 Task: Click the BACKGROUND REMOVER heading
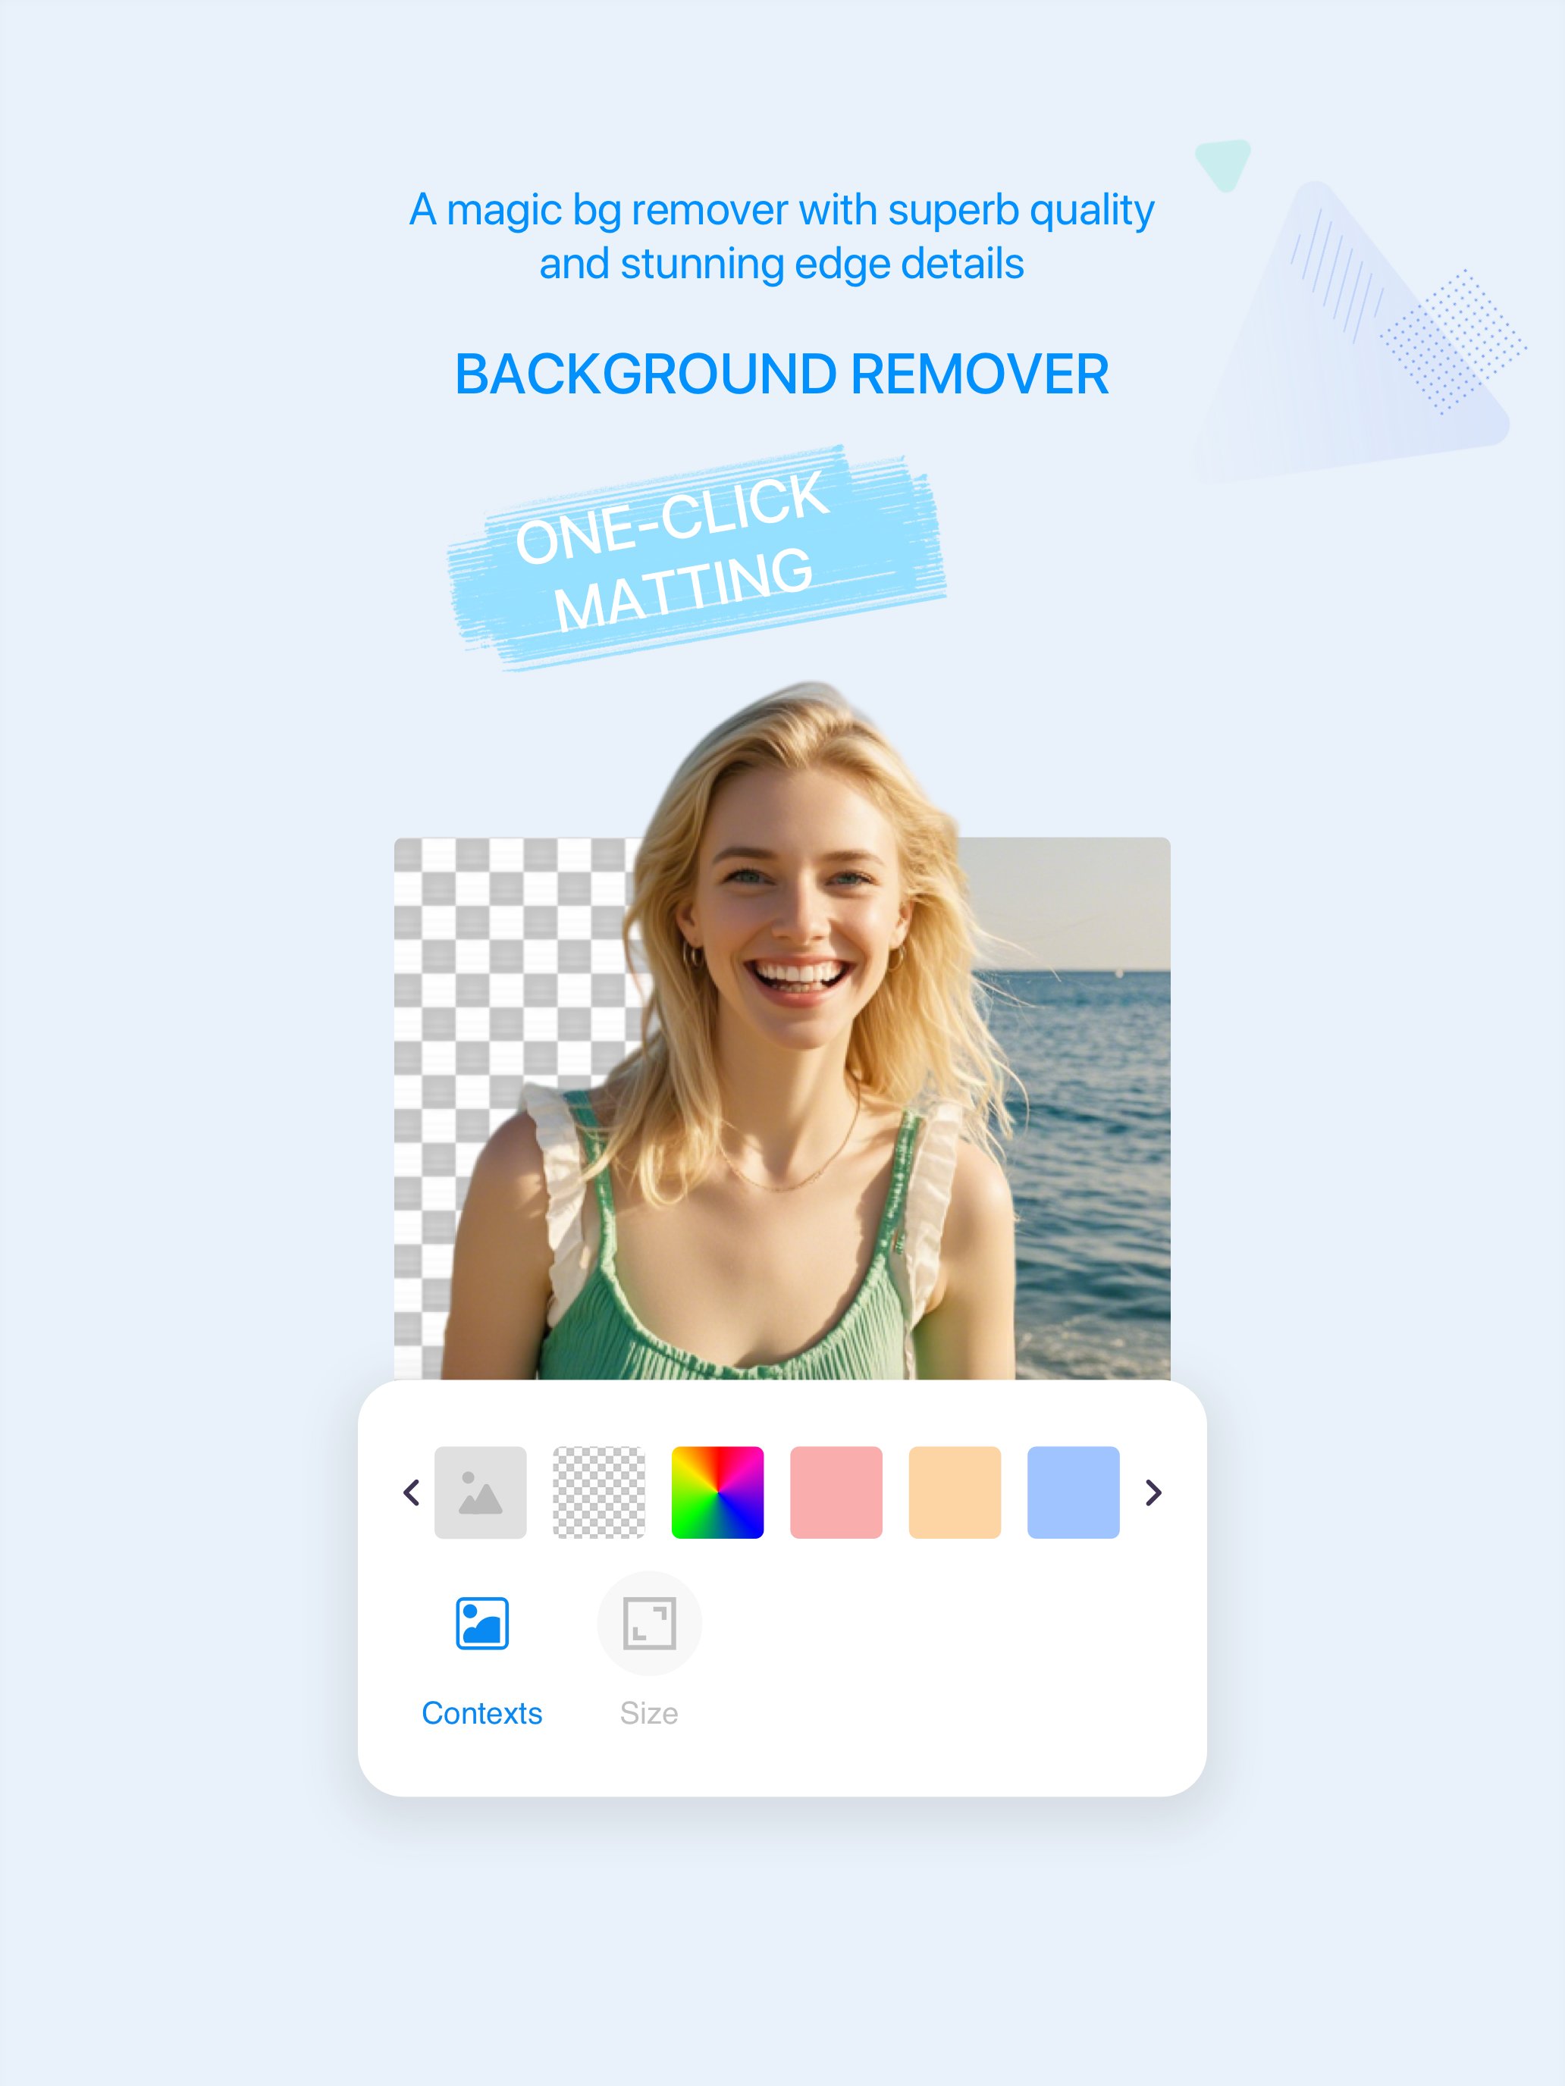point(782,374)
